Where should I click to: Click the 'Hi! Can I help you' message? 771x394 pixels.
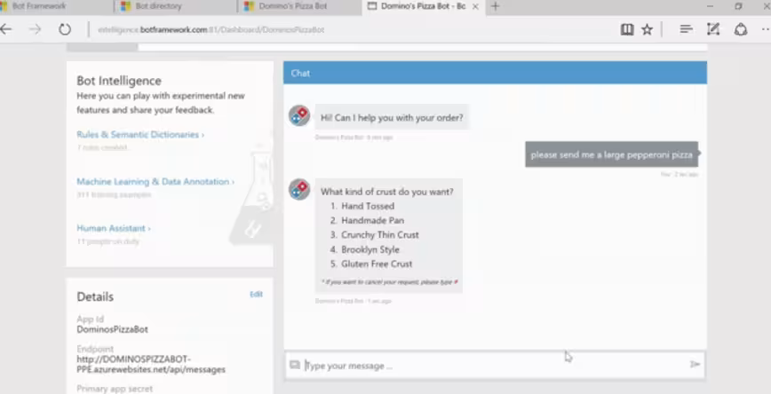tap(392, 118)
